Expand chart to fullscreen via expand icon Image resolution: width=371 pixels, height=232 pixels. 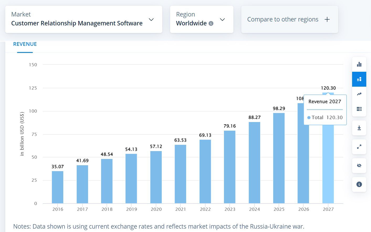[x=359, y=147]
